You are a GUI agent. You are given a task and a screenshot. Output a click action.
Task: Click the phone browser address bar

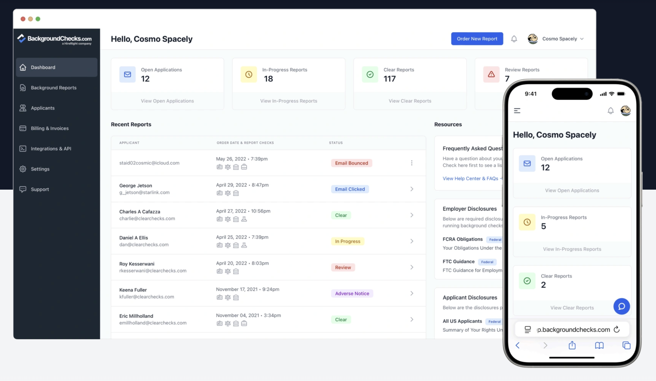click(573, 329)
